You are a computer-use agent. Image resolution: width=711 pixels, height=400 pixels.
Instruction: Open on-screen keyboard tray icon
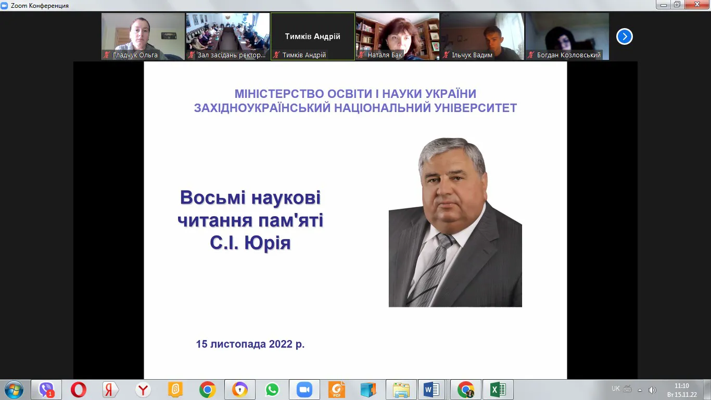pos(627,389)
